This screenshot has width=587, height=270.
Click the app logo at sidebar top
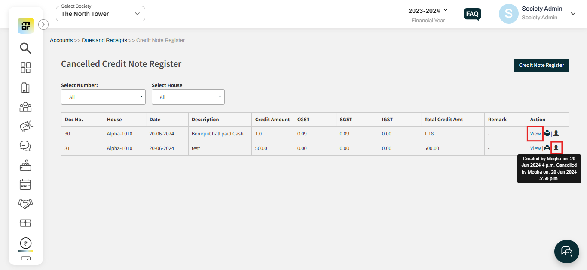(x=26, y=25)
